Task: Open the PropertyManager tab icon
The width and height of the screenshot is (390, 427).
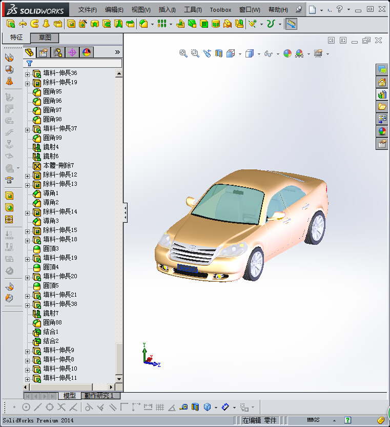Action: pos(44,52)
